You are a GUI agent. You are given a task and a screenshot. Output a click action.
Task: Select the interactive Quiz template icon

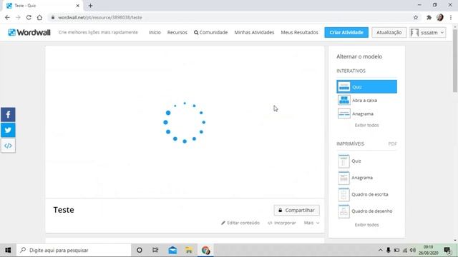point(343,87)
